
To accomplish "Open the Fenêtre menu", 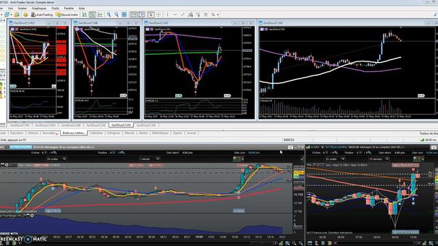I will pos(68,8).
